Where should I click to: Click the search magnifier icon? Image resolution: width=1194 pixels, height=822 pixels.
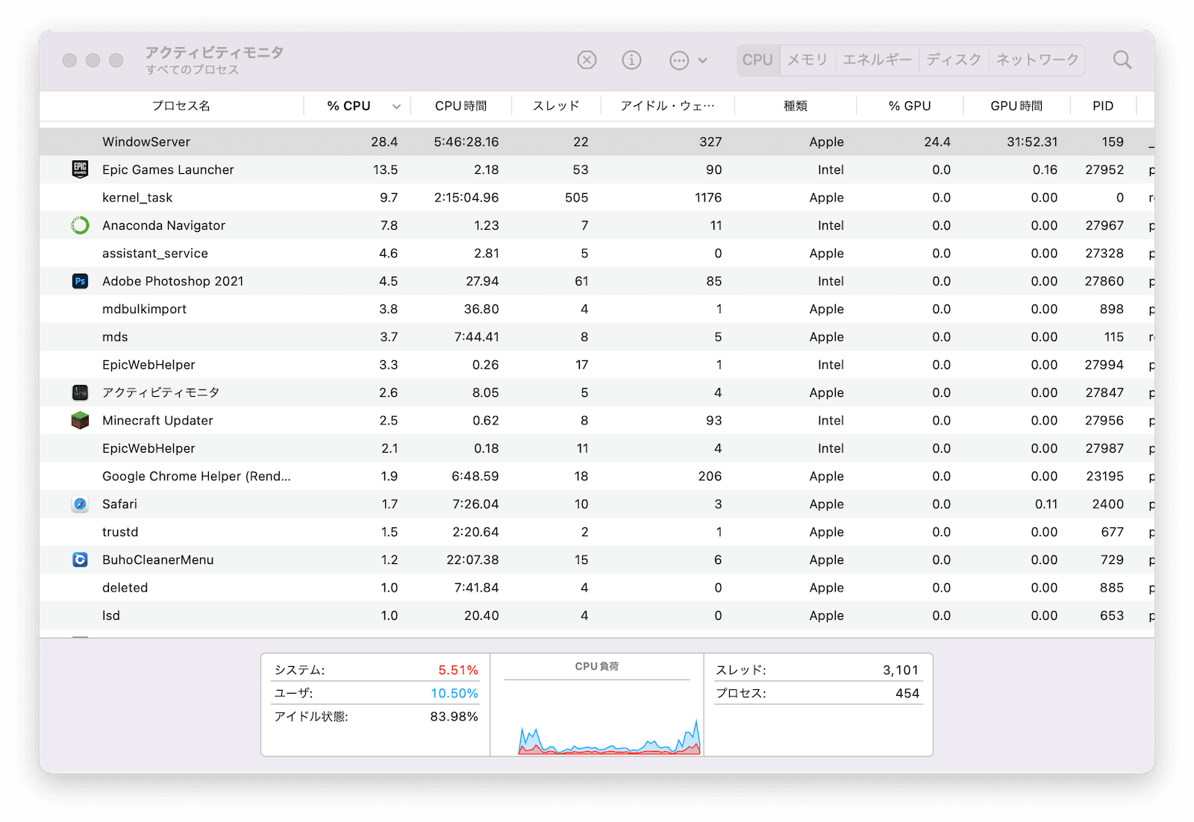(x=1122, y=60)
